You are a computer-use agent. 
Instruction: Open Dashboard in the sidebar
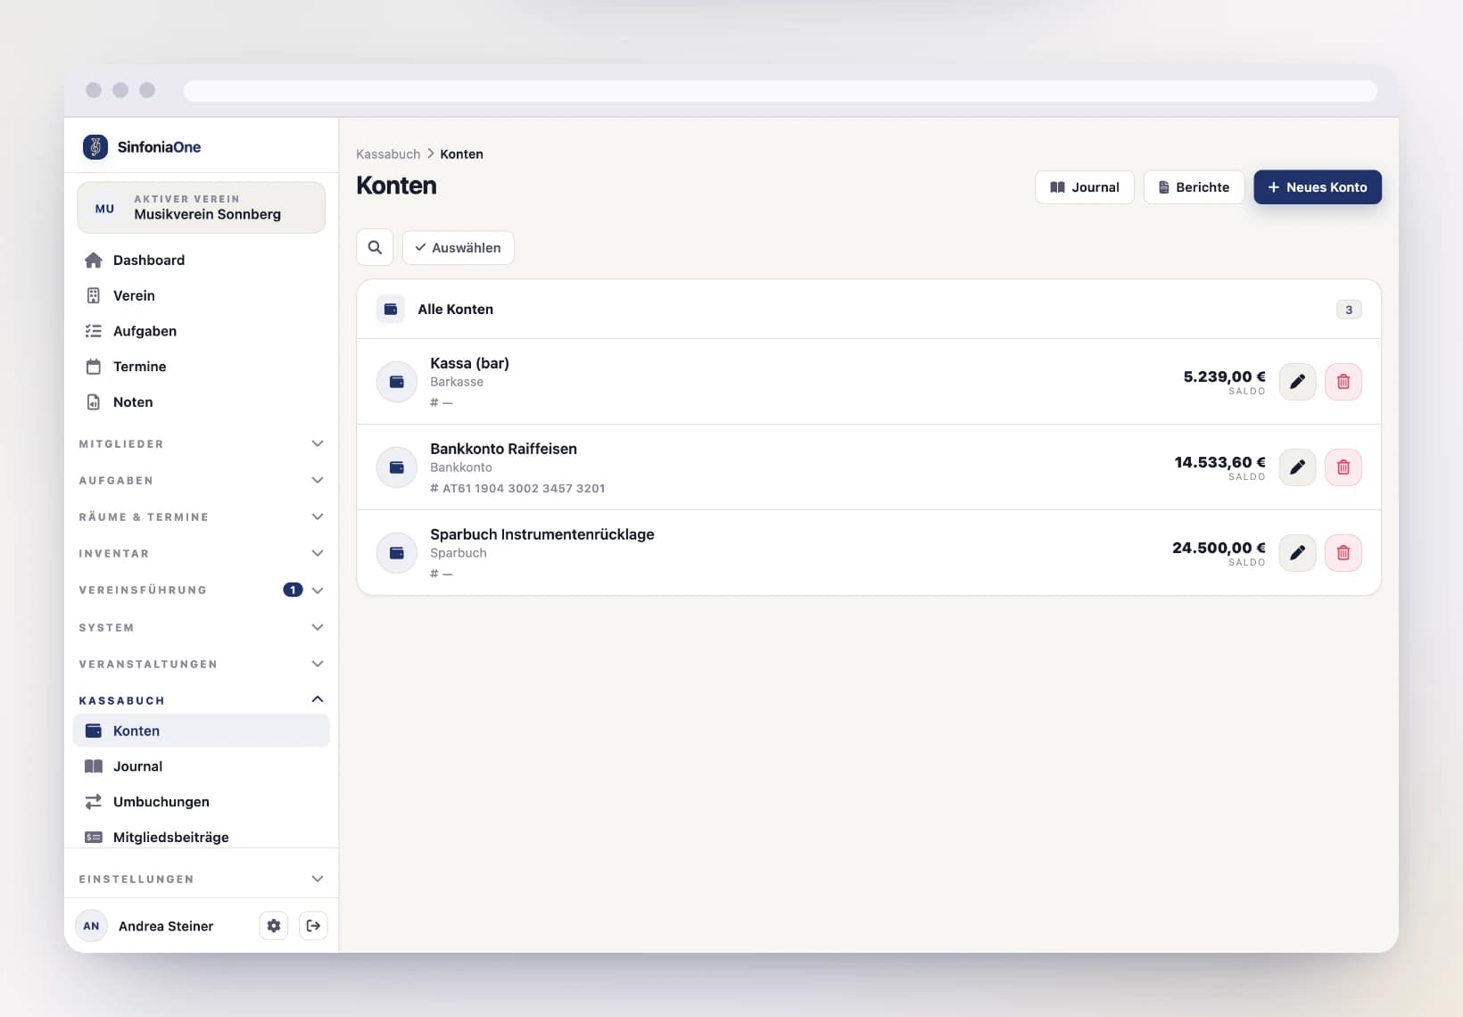pos(202,260)
